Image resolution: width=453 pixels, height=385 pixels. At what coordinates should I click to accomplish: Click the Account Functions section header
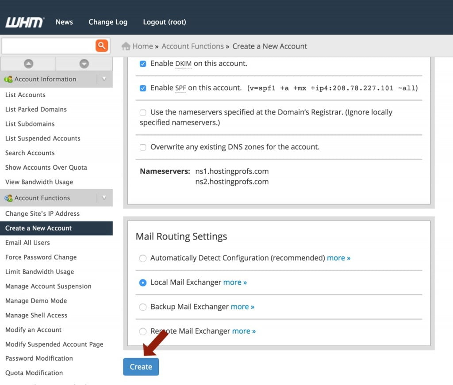(56, 198)
